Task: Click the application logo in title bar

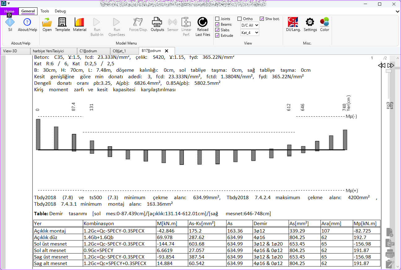Action: [x=4, y=3]
